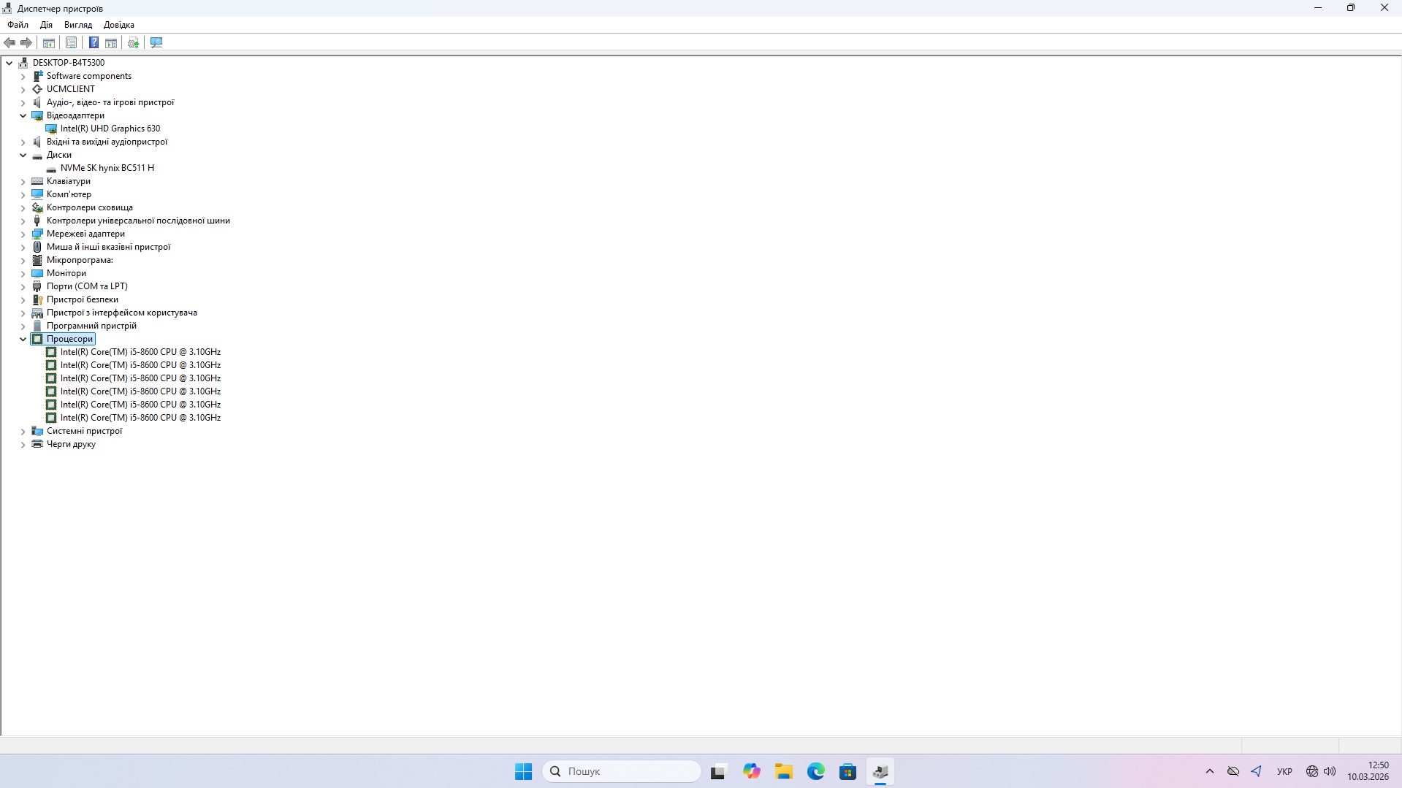1402x788 pixels.
Task: Click the blue Help question mark icon
Action: (94, 43)
